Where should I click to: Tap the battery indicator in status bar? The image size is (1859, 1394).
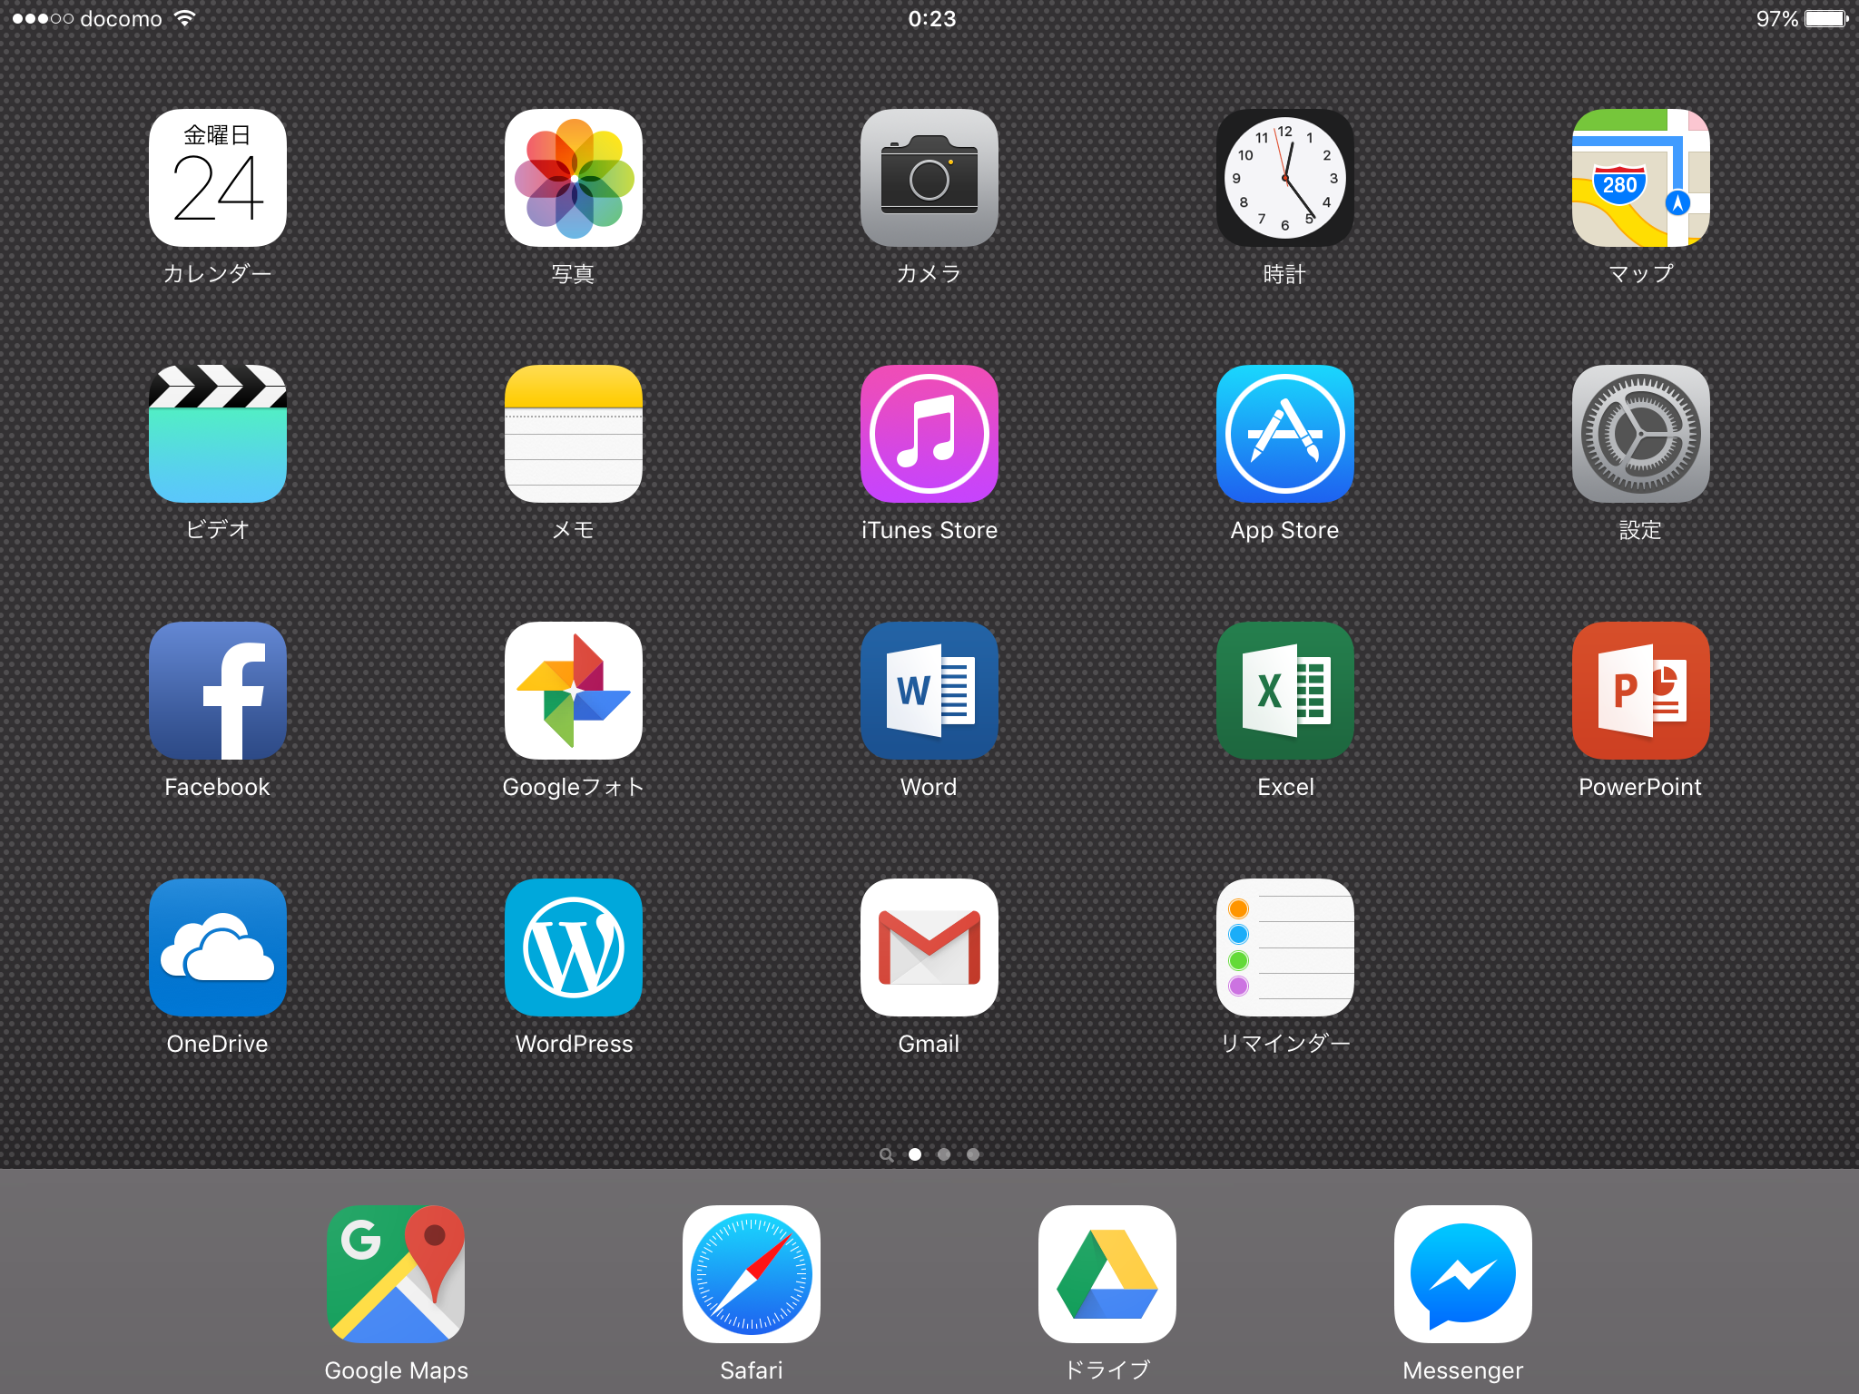[x=1826, y=19]
